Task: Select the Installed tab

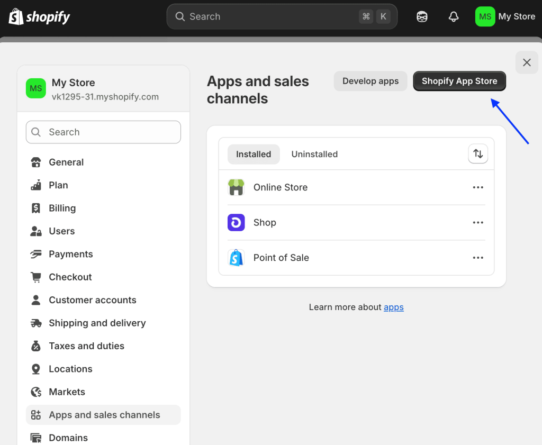Action: 254,155
